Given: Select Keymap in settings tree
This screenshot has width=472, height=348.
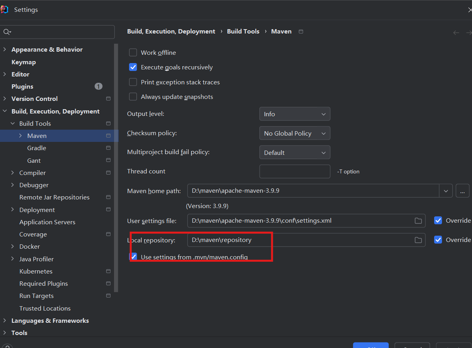Looking at the screenshot, I should pyautogui.click(x=23, y=62).
